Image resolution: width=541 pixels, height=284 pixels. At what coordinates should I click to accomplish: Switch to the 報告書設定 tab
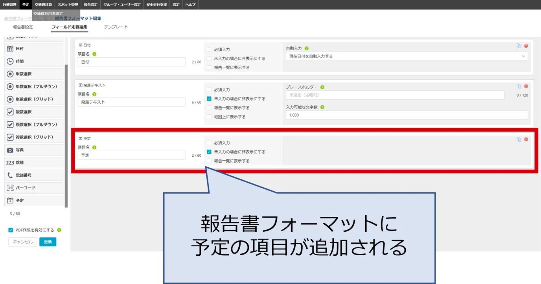coord(23,27)
